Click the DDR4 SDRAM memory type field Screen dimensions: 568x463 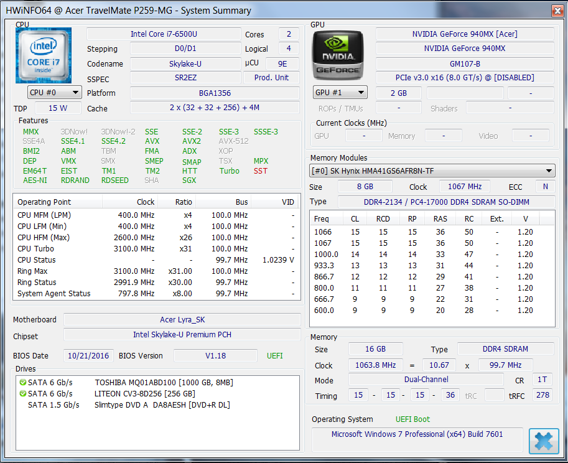(x=505, y=349)
